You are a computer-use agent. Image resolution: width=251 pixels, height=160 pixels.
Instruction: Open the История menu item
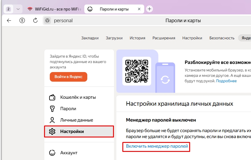click(137, 38)
